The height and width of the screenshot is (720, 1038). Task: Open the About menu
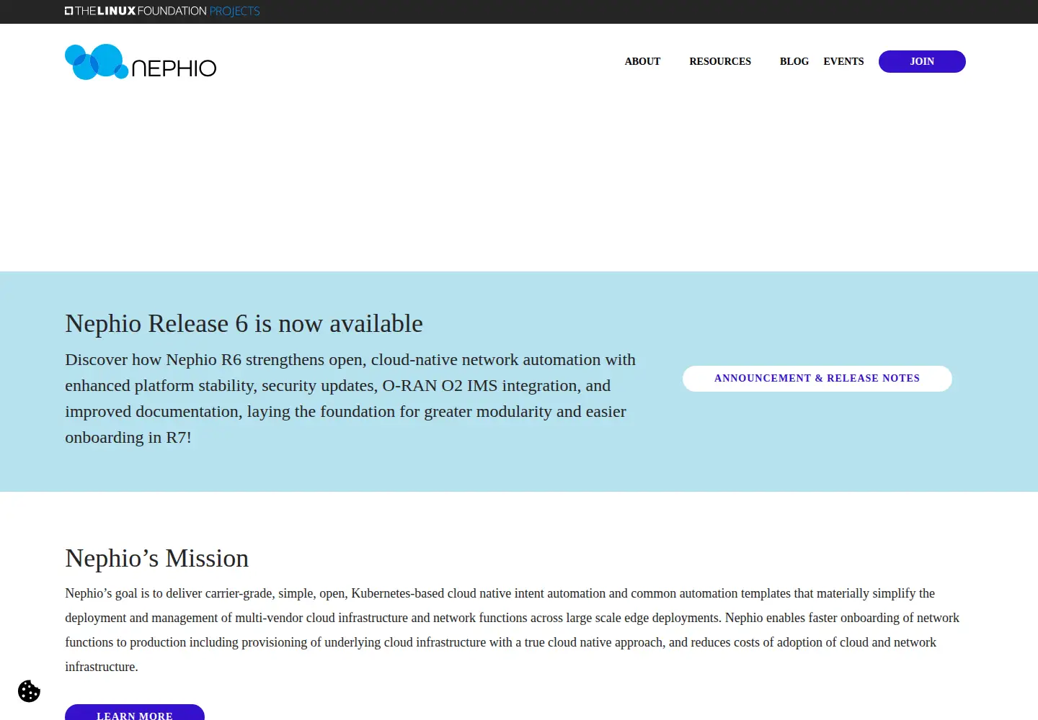(x=642, y=61)
